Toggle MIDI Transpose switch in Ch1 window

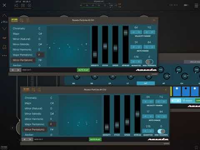tap(149, 62)
